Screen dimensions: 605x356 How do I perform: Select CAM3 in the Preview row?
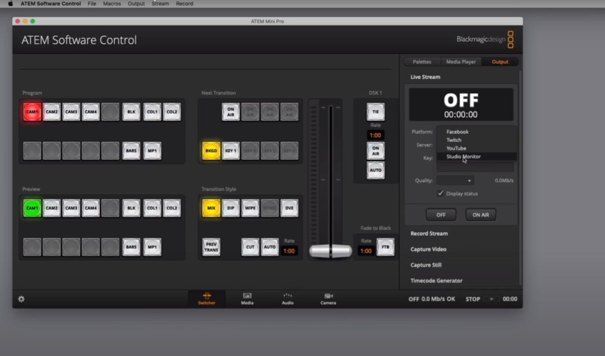(71, 208)
